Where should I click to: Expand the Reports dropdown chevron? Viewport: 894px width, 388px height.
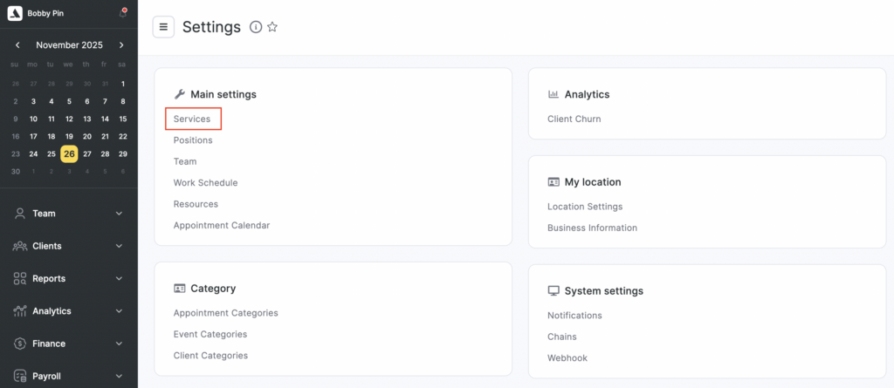pos(120,279)
